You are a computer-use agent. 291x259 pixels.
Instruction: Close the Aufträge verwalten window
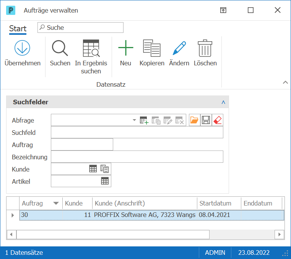point(278,10)
